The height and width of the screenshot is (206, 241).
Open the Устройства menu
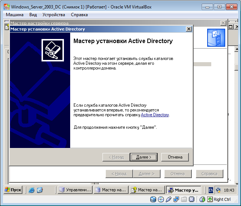tap(54, 15)
